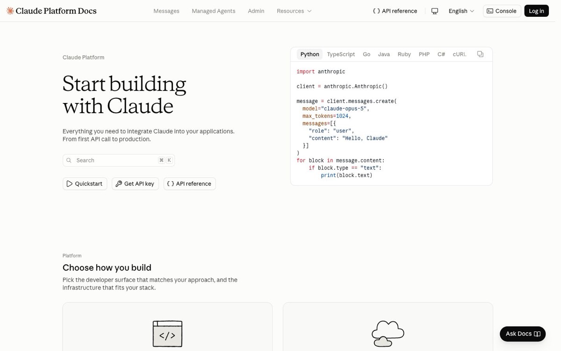
Task: Copy the code sample with copy icon
Action: coord(480,54)
